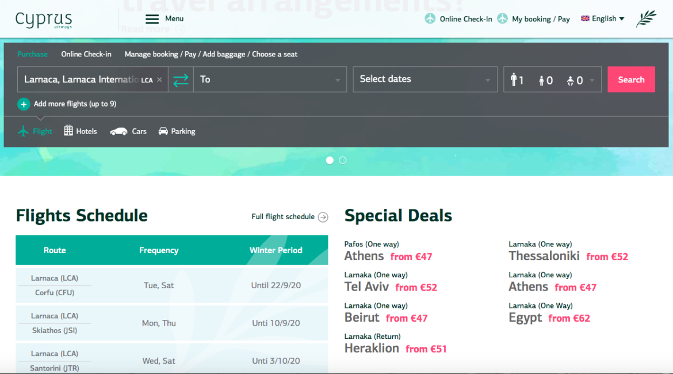Viewport: 673px width, 374px height.
Task: Open the Egypt from €62 deal
Action: click(549, 313)
